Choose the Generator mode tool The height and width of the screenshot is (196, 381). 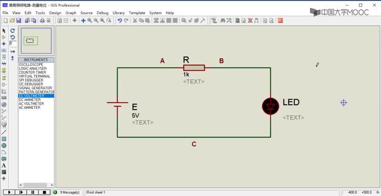4,104
